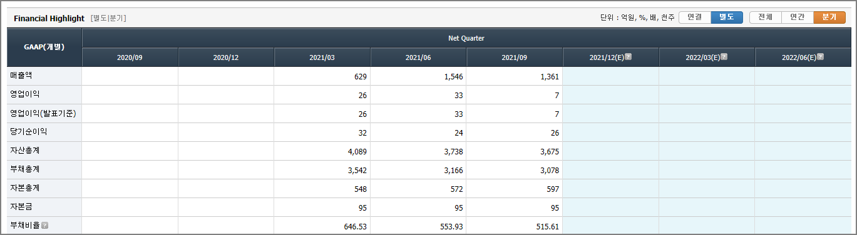Switch to 연결 consolidated view
This screenshot has height=235, width=857.
(694, 17)
